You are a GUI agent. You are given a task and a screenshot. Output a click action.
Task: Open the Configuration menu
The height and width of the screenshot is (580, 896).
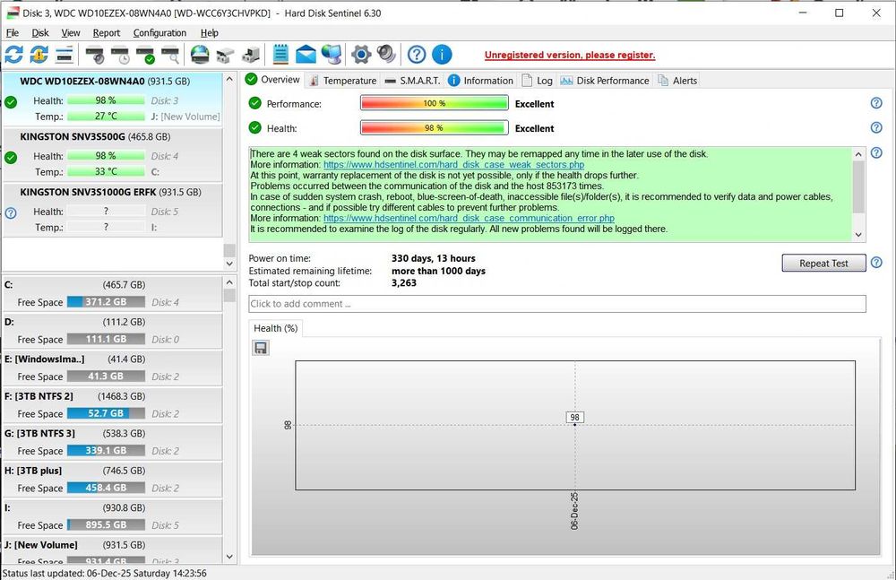[159, 32]
